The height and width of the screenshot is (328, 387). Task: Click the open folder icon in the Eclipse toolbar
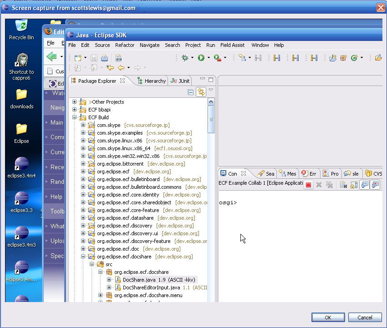(x=378, y=58)
